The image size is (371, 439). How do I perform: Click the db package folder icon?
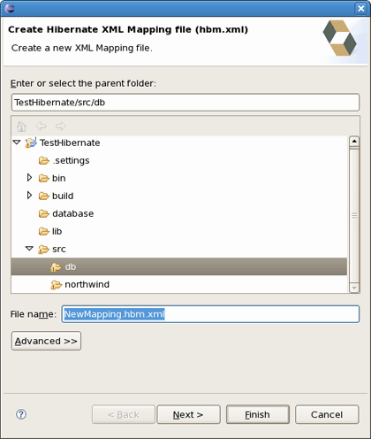56,267
